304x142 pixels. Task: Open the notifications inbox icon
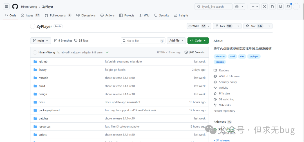[288, 6]
